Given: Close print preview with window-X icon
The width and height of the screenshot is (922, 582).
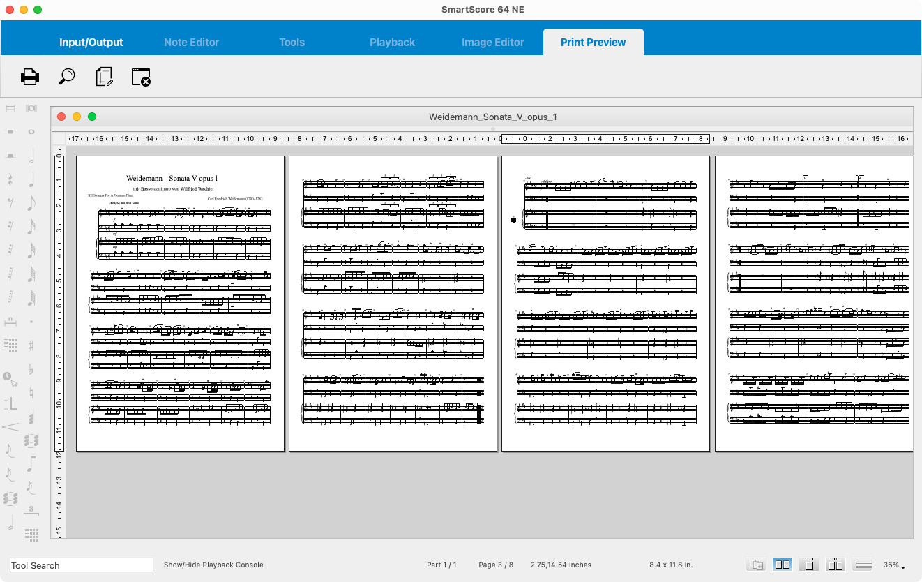Looking at the screenshot, I should click(142, 77).
